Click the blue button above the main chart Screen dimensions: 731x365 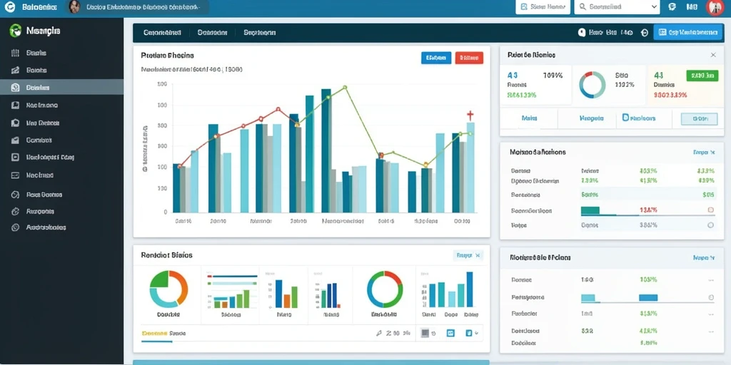pos(436,58)
